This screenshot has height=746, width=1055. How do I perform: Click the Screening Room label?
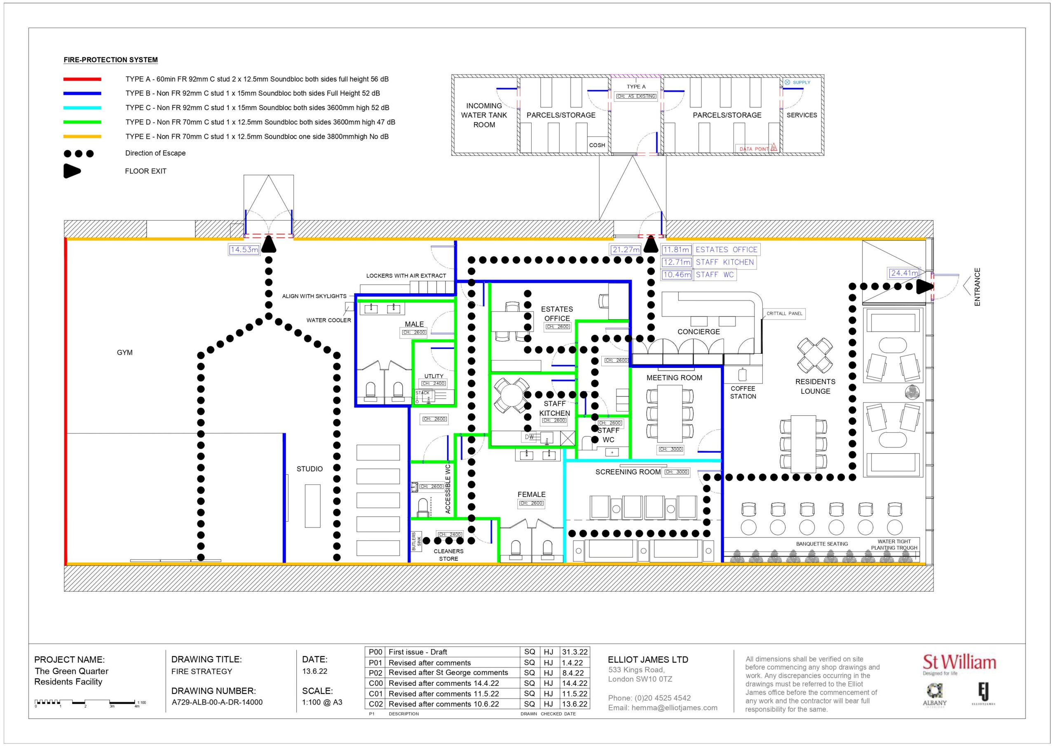click(628, 472)
